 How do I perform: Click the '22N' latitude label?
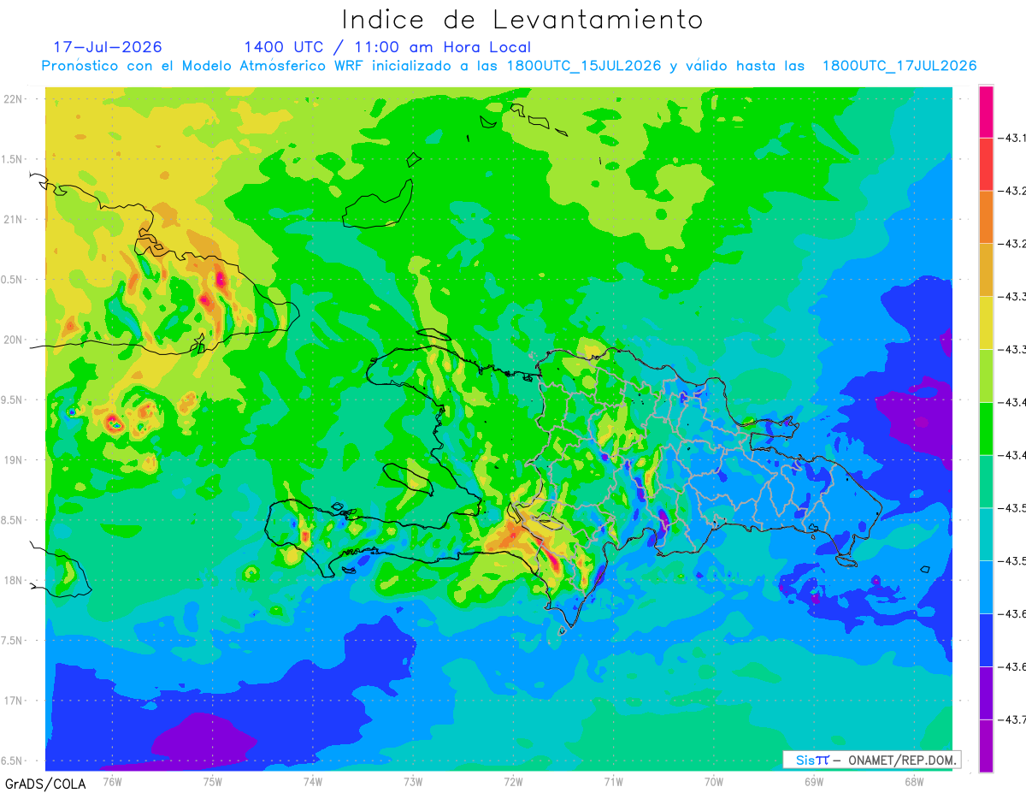15,99
